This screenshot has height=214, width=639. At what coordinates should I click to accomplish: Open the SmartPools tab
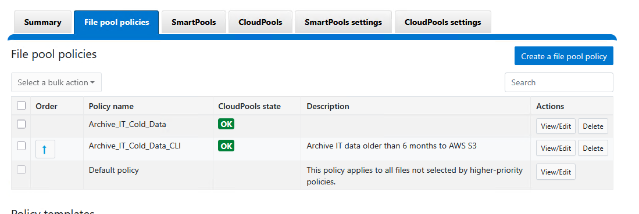click(x=194, y=23)
